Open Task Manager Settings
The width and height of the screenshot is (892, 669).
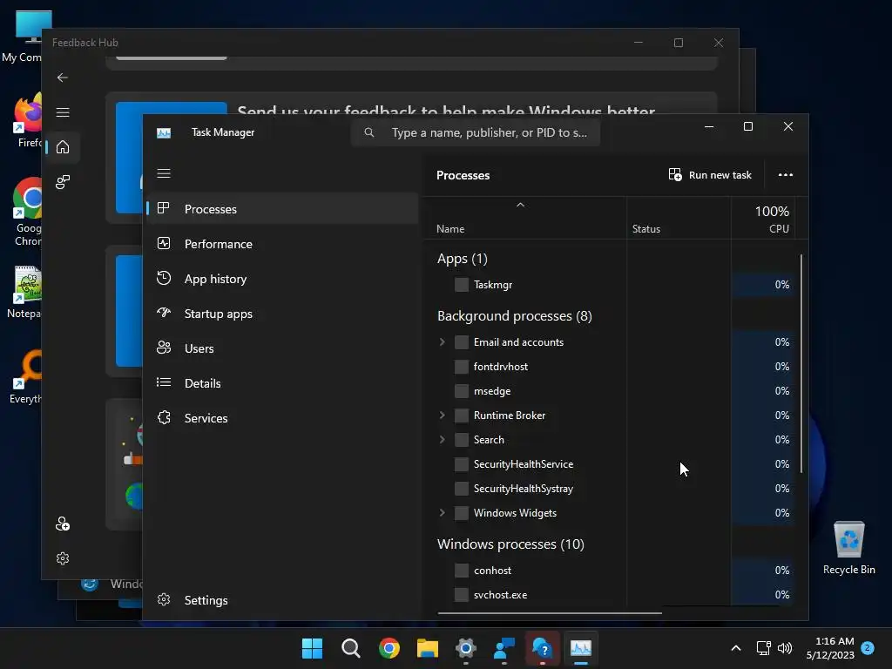point(283,600)
